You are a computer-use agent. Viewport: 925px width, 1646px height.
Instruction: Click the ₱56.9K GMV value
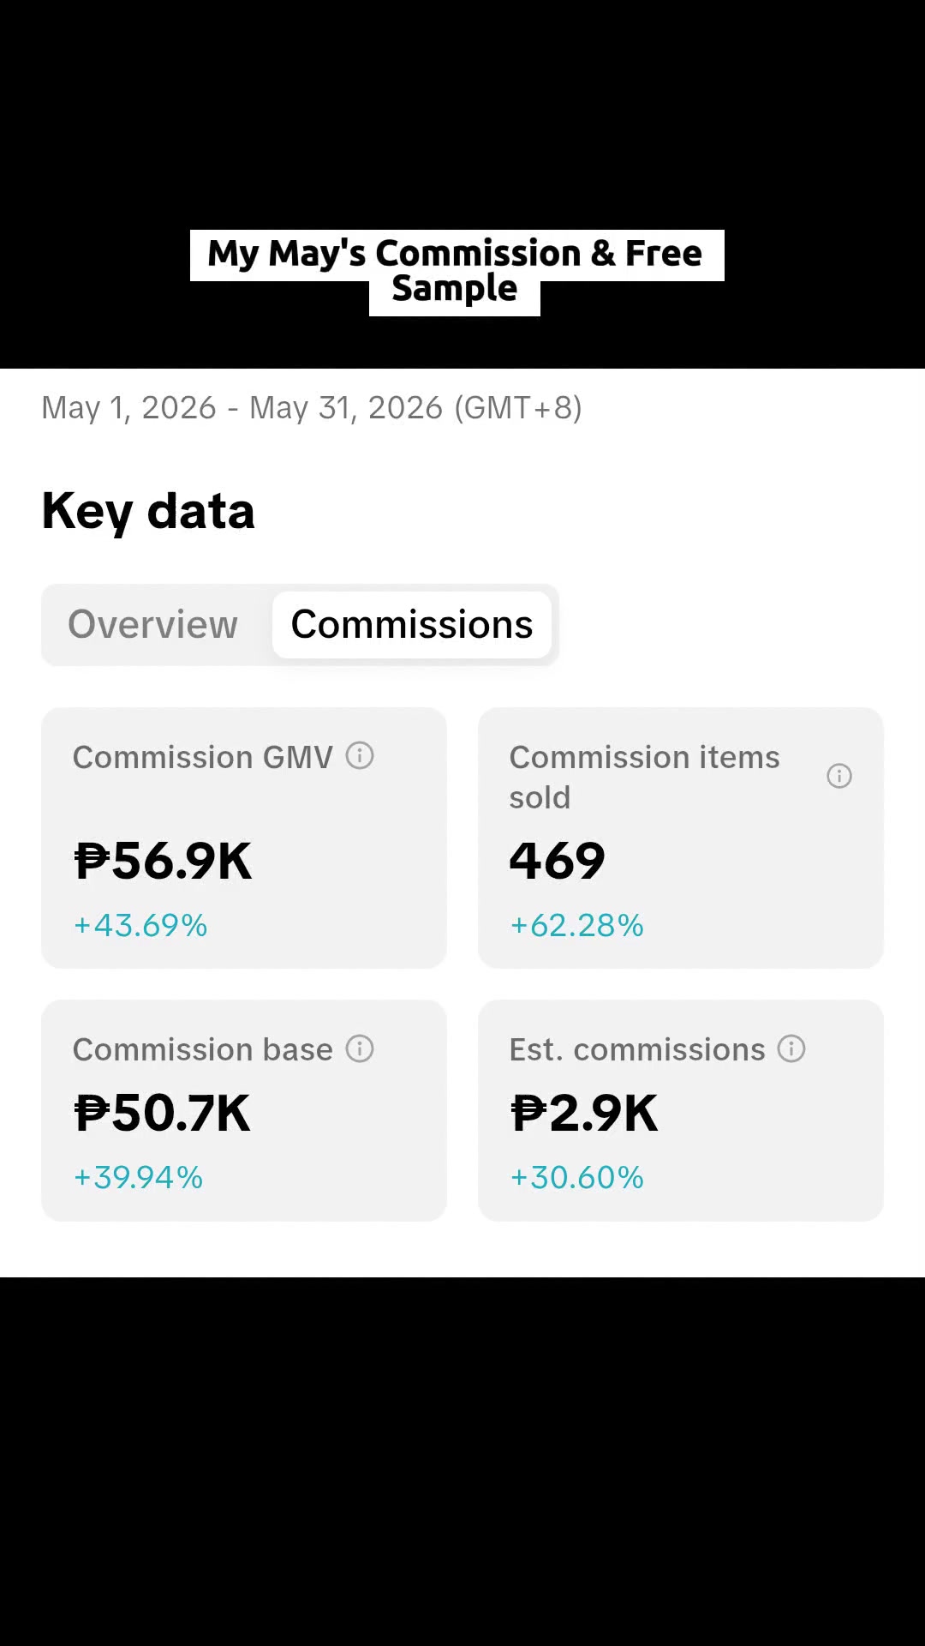[x=164, y=862]
